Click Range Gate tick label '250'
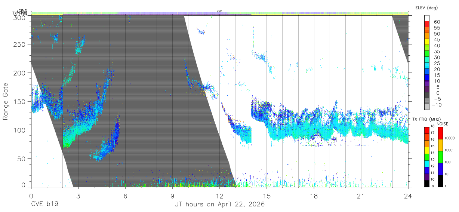Viewport: 459px width, 212px height. (19, 44)
